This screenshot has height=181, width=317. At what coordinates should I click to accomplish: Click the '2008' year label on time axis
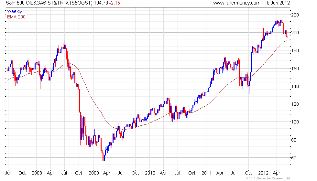pos(37,173)
